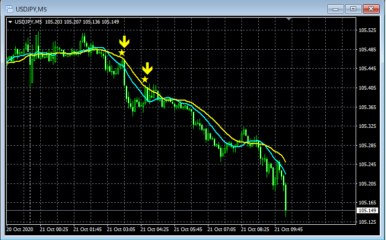The width and height of the screenshot is (386, 240).
Task: Click the 21 Oct 09:45 time label
Action: coord(288,230)
